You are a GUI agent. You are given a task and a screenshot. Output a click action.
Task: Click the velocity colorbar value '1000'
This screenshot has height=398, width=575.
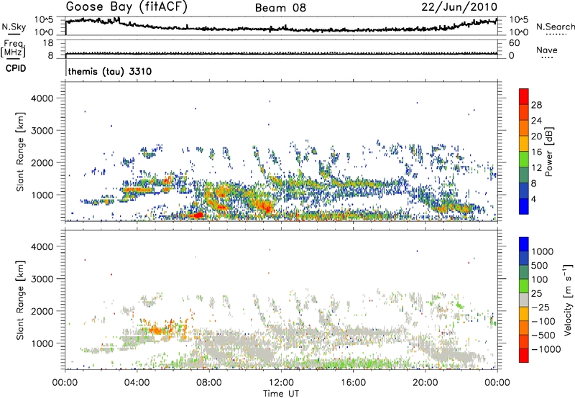542,251
